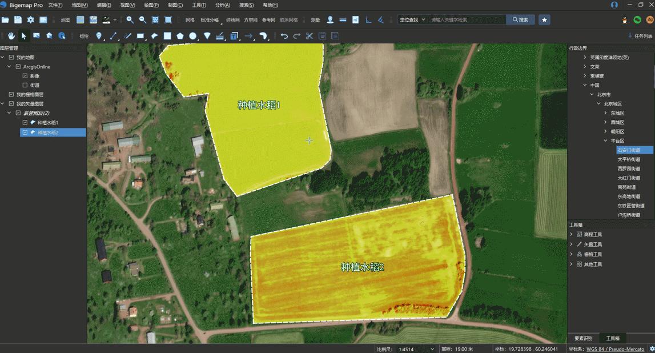655x353 pixels.
Task: Select 太平桥街道 in the boundary list
Action: pyautogui.click(x=628, y=159)
